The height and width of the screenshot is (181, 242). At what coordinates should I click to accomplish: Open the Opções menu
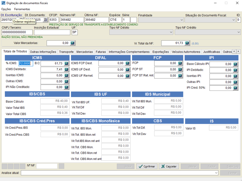[6, 9]
